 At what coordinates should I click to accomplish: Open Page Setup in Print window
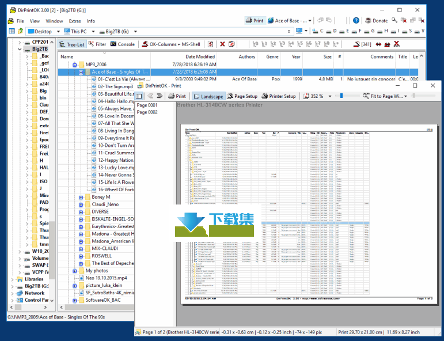pos(242,96)
